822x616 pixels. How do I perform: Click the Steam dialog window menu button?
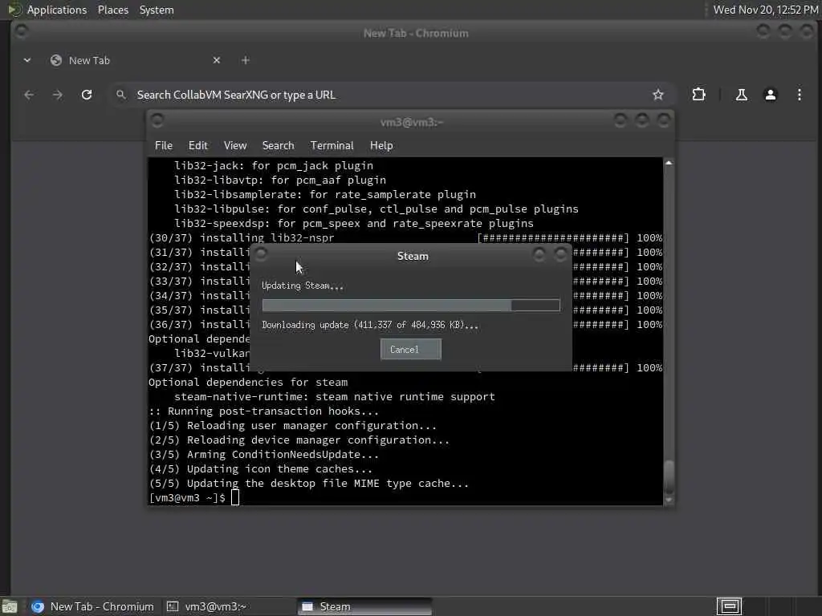(261, 254)
